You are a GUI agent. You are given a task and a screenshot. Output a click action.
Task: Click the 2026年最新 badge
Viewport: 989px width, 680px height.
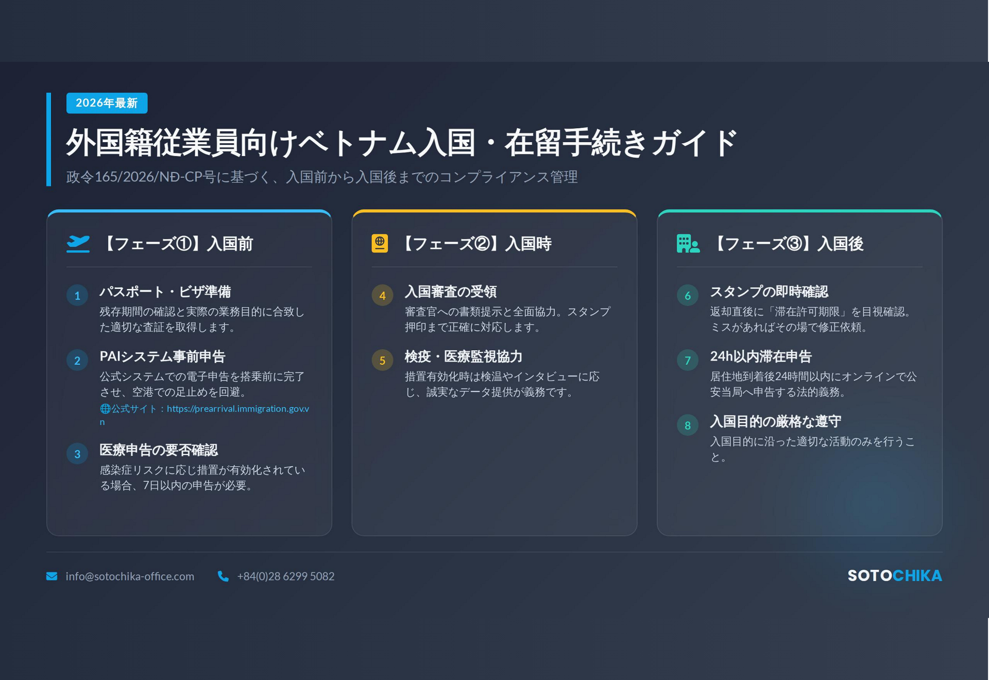107,103
